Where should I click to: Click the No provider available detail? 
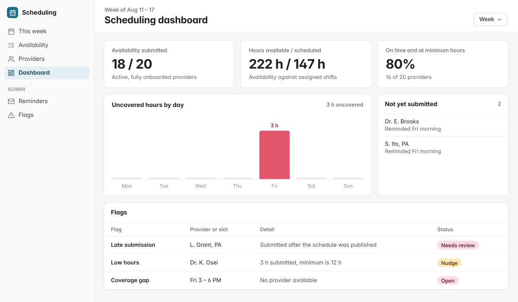[288, 280]
